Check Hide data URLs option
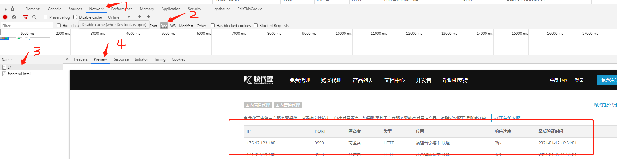617x159 pixels. (x=59, y=25)
